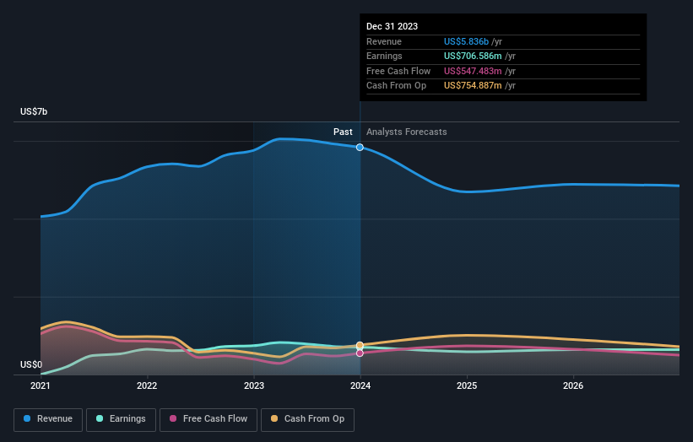Viewport: 693px width, 442px height.
Task: Toggle the Free Cash Flow legend button
Action: click(x=208, y=419)
